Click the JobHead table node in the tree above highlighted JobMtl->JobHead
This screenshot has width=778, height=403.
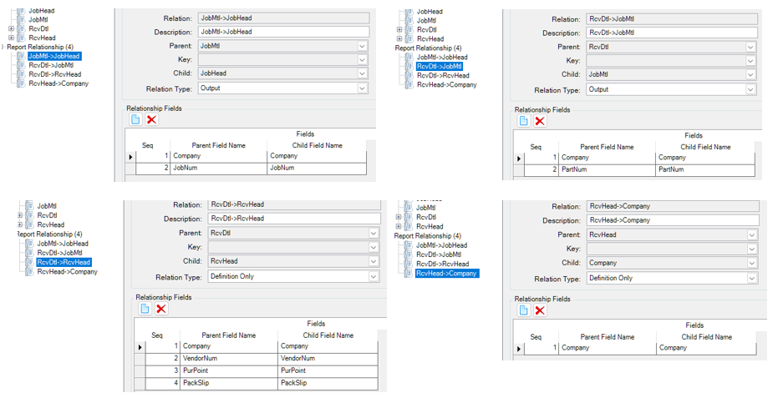point(41,10)
